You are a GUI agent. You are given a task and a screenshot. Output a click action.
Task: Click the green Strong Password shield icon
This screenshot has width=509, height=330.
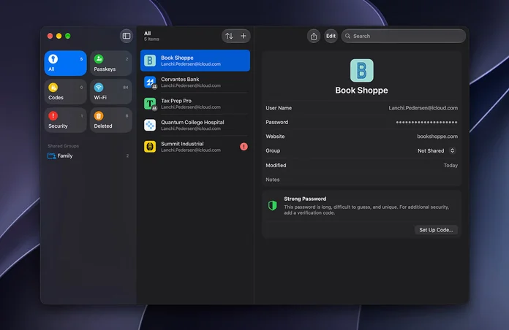pyautogui.click(x=272, y=205)
